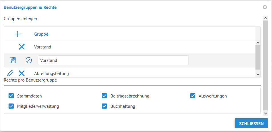272x132 pixels.
Task: Click the Vorstand name text field
Action: [113, 60]
